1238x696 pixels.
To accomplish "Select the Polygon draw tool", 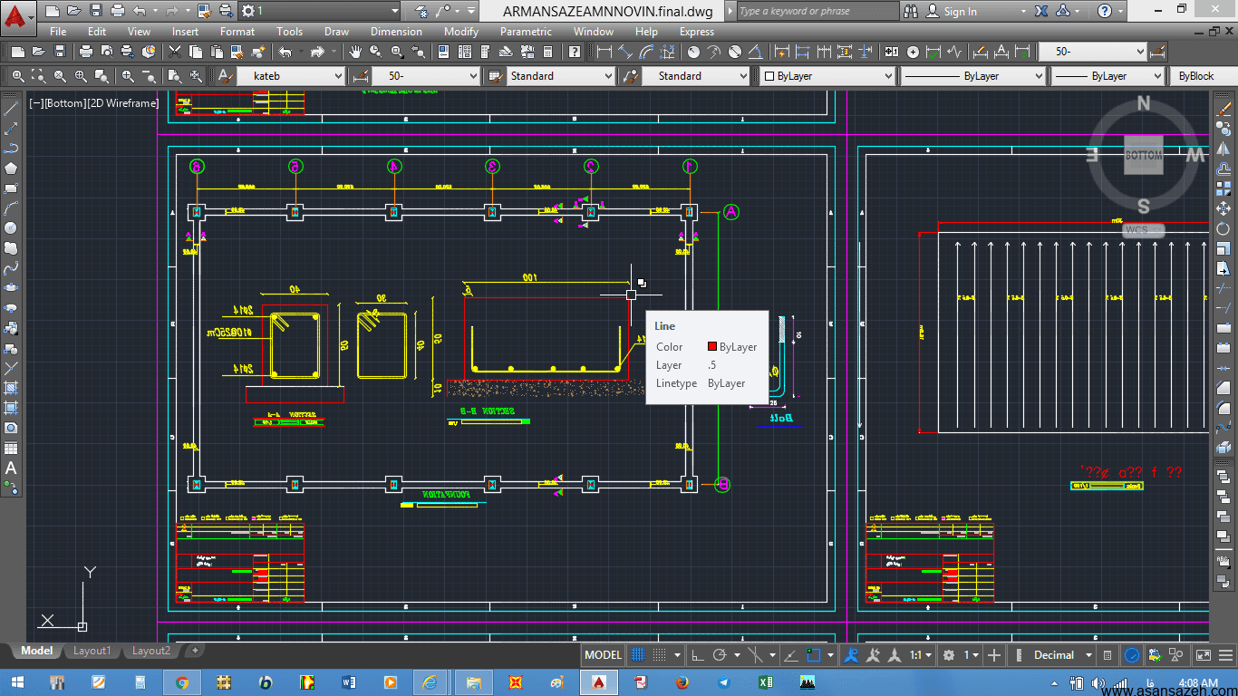I will pos(11,169).
